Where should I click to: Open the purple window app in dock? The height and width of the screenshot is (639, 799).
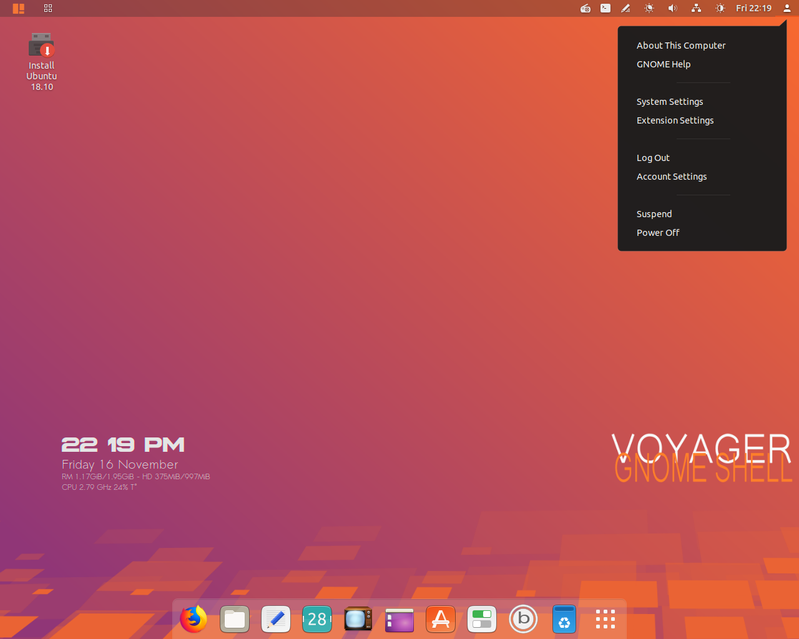point(399,620)
